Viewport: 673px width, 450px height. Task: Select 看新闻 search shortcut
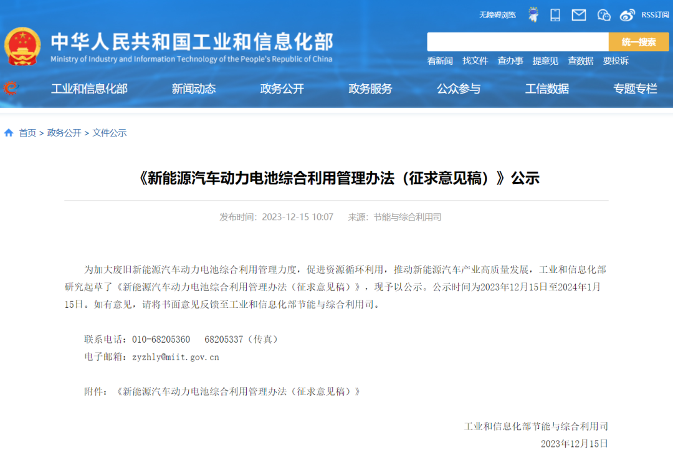pyautogui.click(x=440, y=61)
